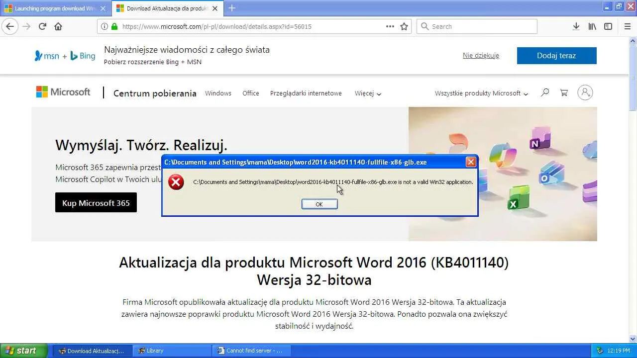The width and height of the screenshot is (637, 358).
Task: Click the red error icon in dialog
Action: click(176, 182)
